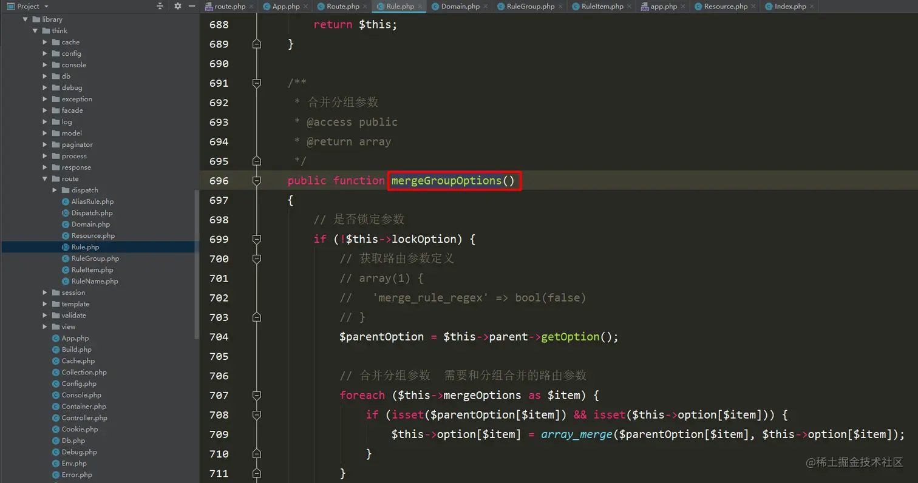Open AliasRule.php from the project tree
Screen dimensions: 918x483
[x=87, y=201]
